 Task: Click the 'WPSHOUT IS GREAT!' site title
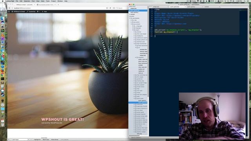pos(63,119)
